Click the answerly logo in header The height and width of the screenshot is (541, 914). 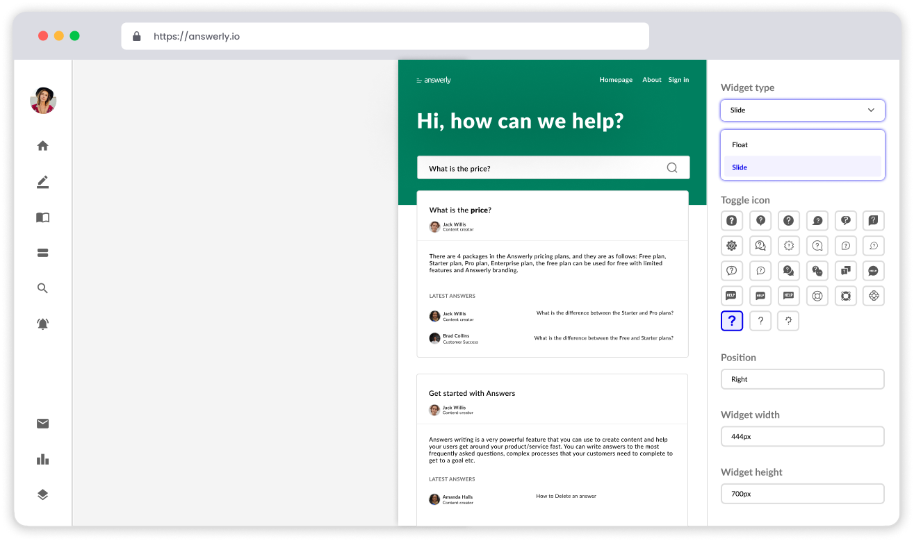click(x=434, y=80)
